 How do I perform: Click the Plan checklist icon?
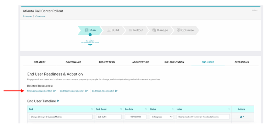[87, 30]
